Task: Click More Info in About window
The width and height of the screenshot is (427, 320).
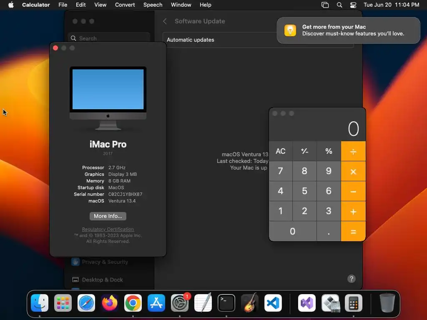Action: (108, 216)
